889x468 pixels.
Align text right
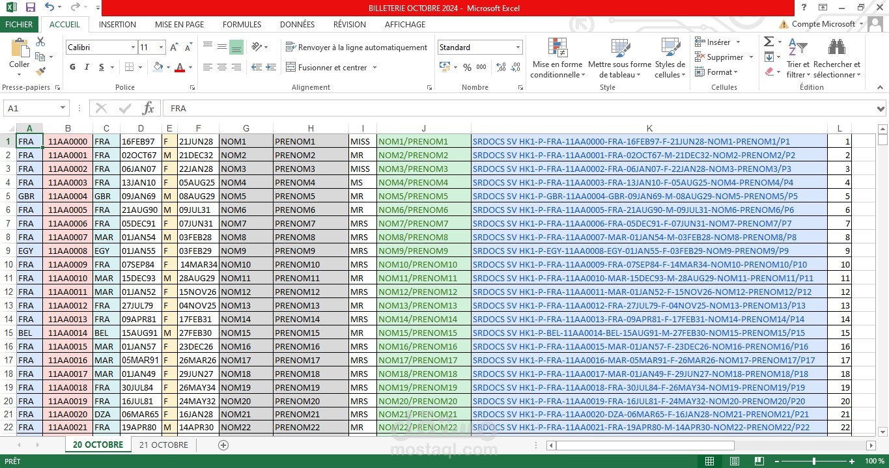[236, 67]
